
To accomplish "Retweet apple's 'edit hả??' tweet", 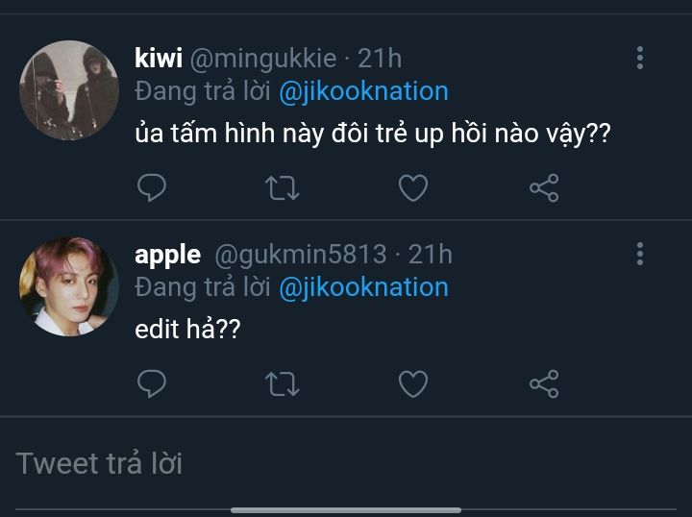I will coord(282,384).
